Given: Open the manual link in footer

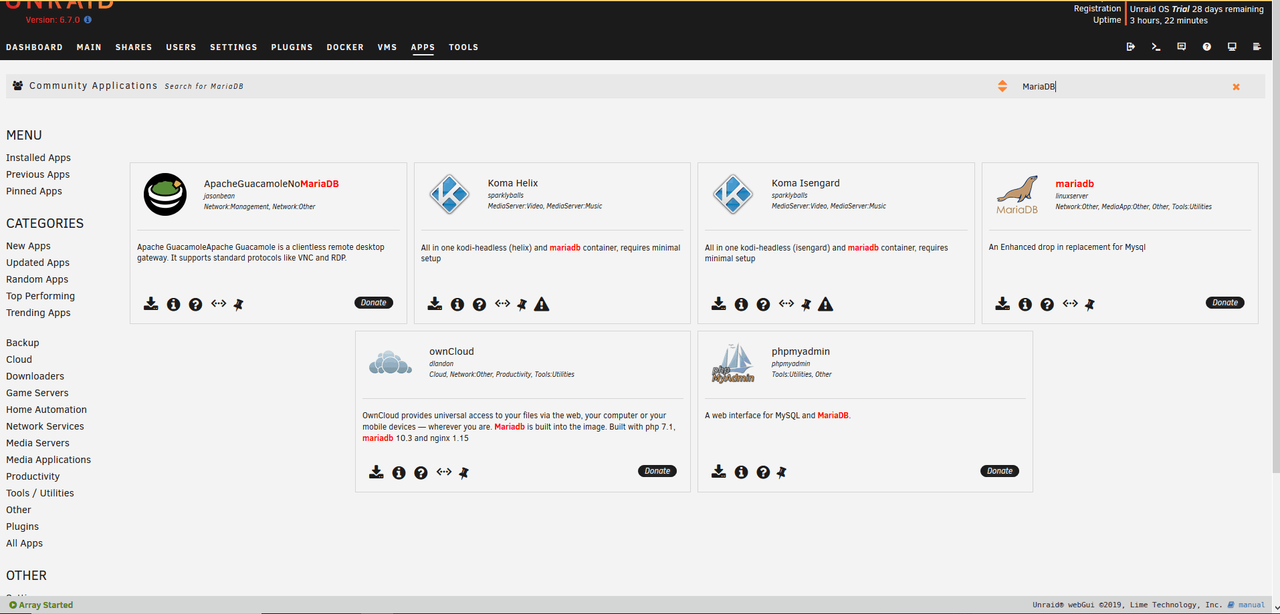Looking at the screenshot, I should [x=1251, y=605].
